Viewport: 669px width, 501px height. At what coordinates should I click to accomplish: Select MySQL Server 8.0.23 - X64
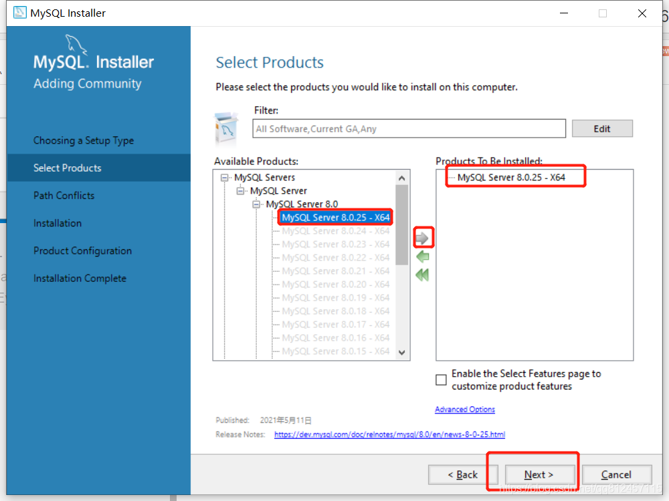[x=336, y=244]
